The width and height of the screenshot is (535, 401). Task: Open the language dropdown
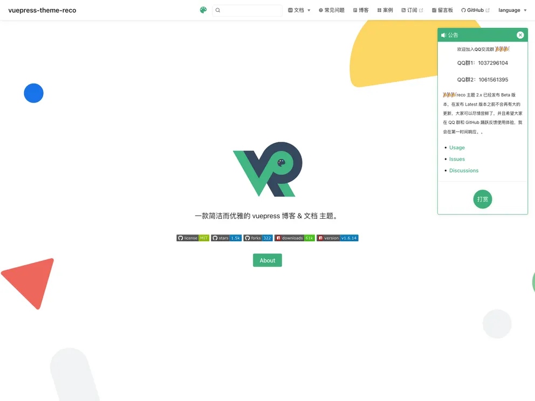coord(509,10)
